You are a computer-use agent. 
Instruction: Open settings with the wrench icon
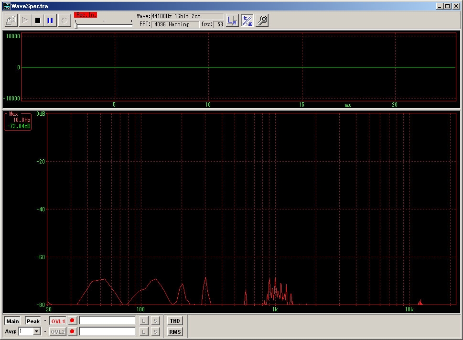pyautogui.click(x=262, y=20)
